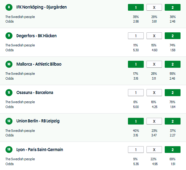The width and height of the screenshot is (186, 170).
Task: Toggle away win '2' for Osasuna - Barcelona
Action: 172,93
